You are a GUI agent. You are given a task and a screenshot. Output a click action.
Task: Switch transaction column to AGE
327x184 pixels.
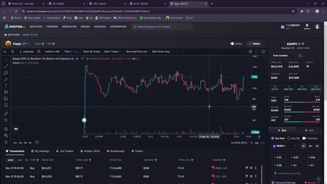[20, 160]
